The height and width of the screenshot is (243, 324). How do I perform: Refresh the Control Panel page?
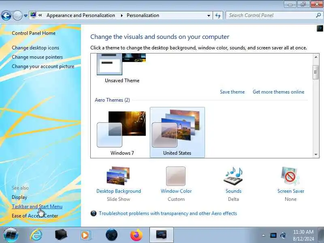[218, 15]
